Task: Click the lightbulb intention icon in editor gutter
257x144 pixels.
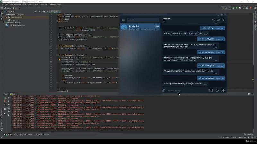Action: click(59, 60)
